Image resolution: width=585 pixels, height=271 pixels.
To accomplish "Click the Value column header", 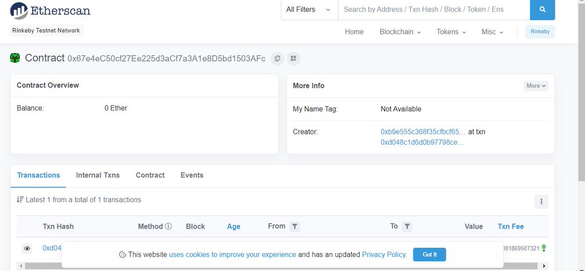I will point(474,226).
